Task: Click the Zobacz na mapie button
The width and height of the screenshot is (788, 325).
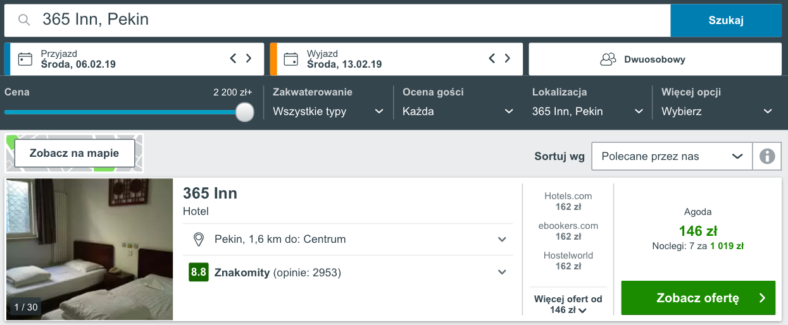Action: [75, 153]
